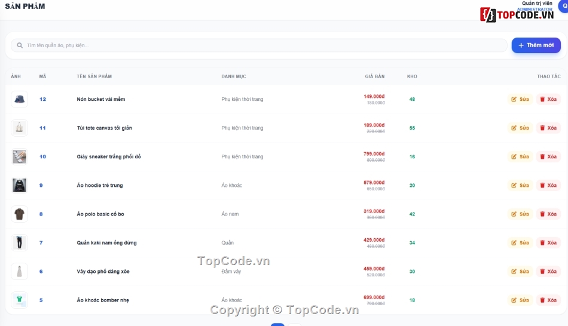The width and height of the screenshot is (568, 326).
Task: Click the stock value 48
Action: 412,99
